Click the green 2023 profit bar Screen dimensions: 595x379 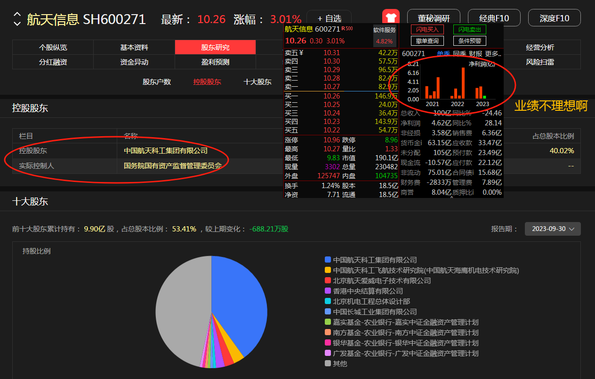[484, 97]
